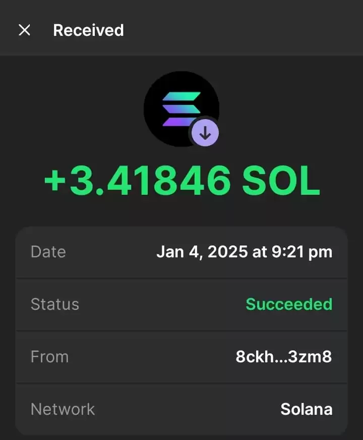Open the From row
Viewport: 363px width, 440px height.
pyautogui.click(x=181, y=357)
